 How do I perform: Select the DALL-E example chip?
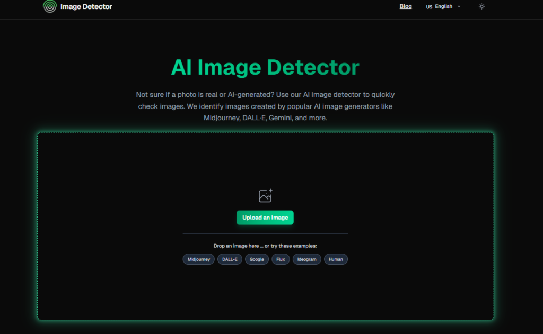[230, 259]
